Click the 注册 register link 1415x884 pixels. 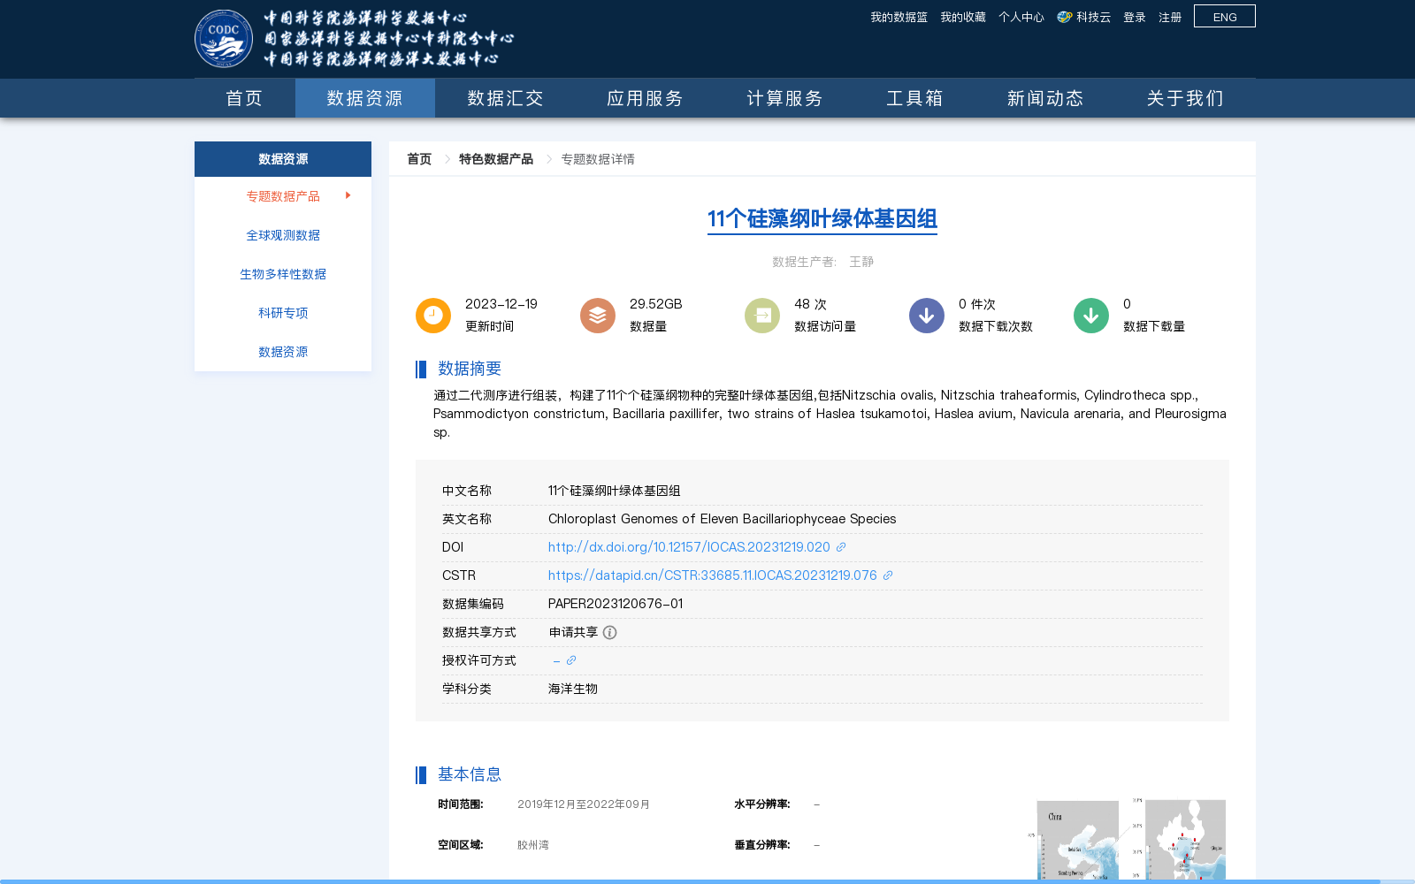(x=1170, y=17)
